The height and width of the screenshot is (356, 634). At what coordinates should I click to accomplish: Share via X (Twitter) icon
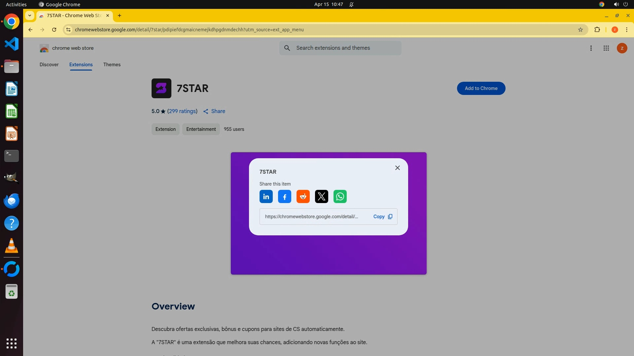(321, 197)
